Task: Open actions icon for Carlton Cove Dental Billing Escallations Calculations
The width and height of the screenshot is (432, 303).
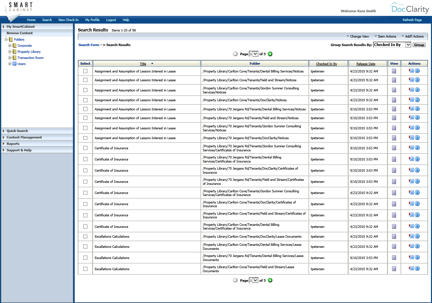Action: pos(411,246)
